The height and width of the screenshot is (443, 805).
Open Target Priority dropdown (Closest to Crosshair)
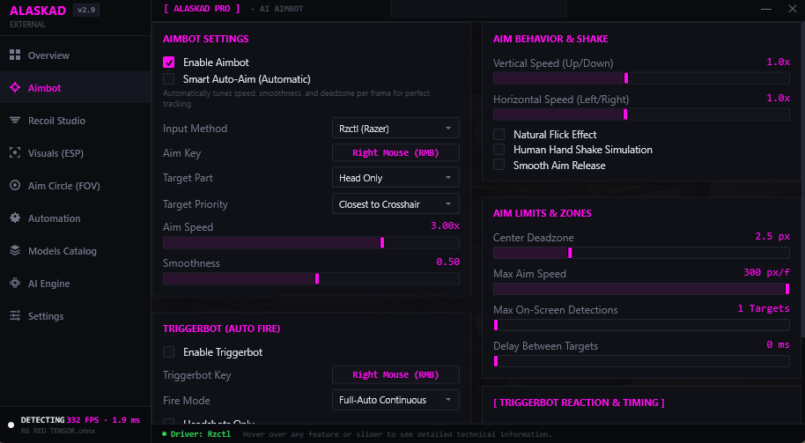pyautogui.click(x=395, y=203)
